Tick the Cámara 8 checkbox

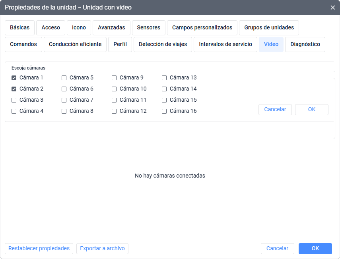click(x=64, y=111)
